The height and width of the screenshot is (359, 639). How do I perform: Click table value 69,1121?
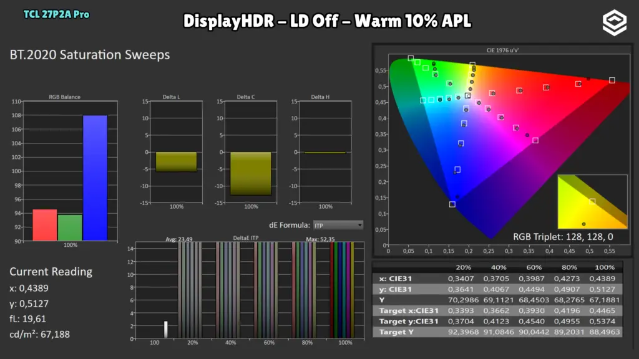[x=499, y=300]
